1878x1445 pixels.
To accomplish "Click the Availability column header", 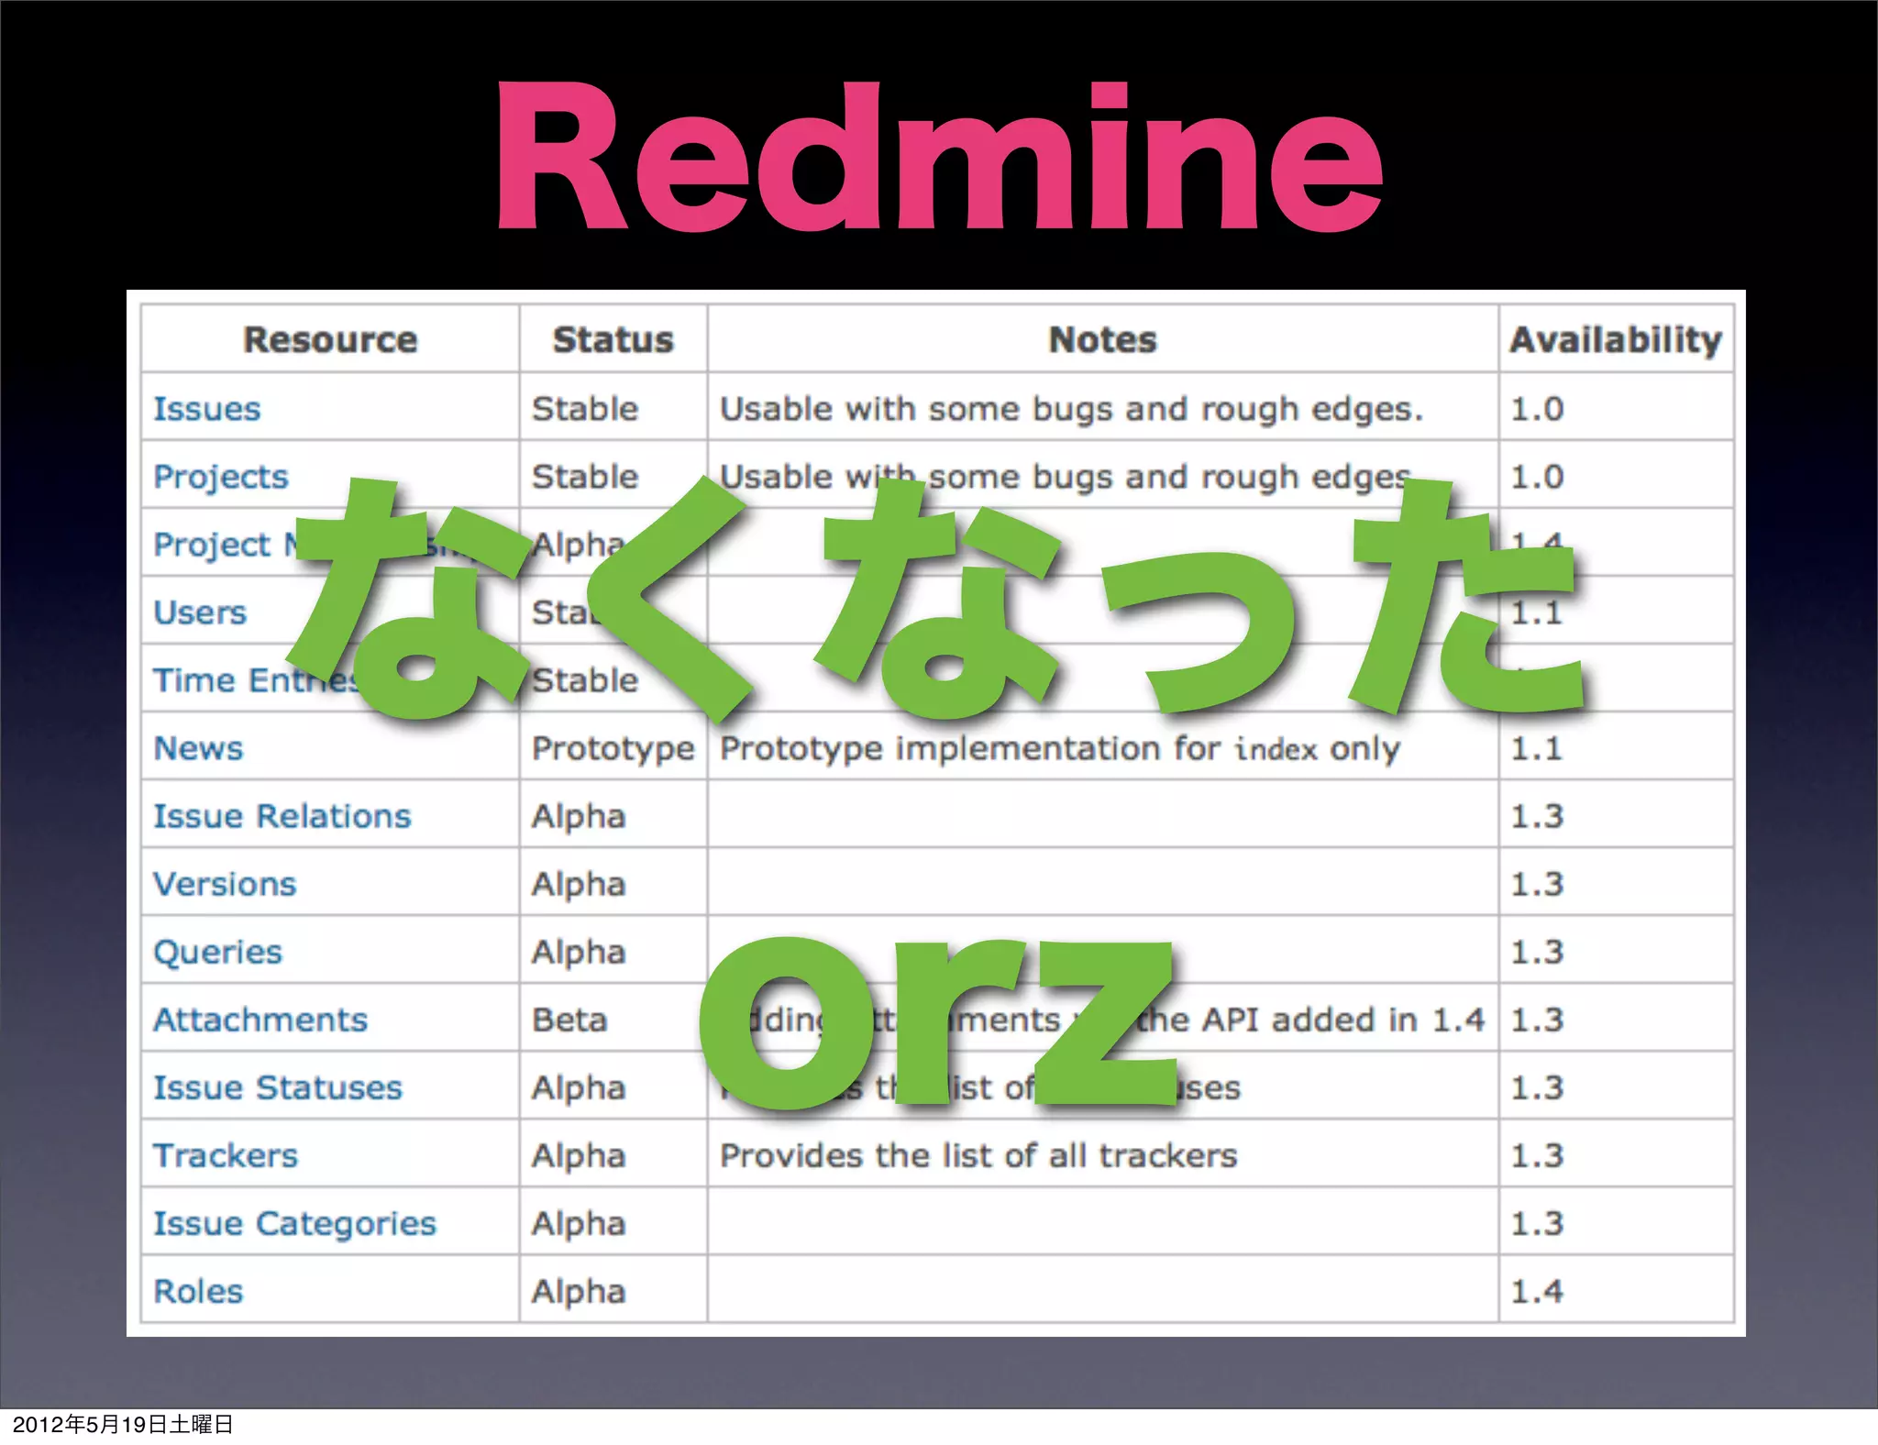I will coord(1616,340).
